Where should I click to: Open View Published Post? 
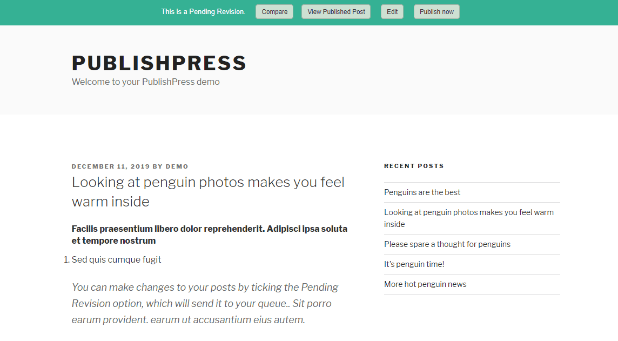[336, 12]
